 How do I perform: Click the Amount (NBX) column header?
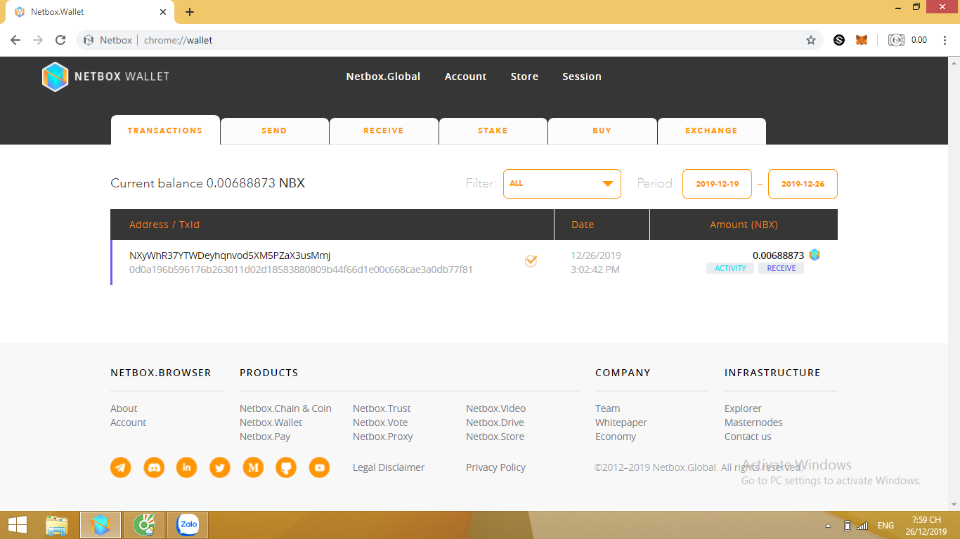[744, 225]
